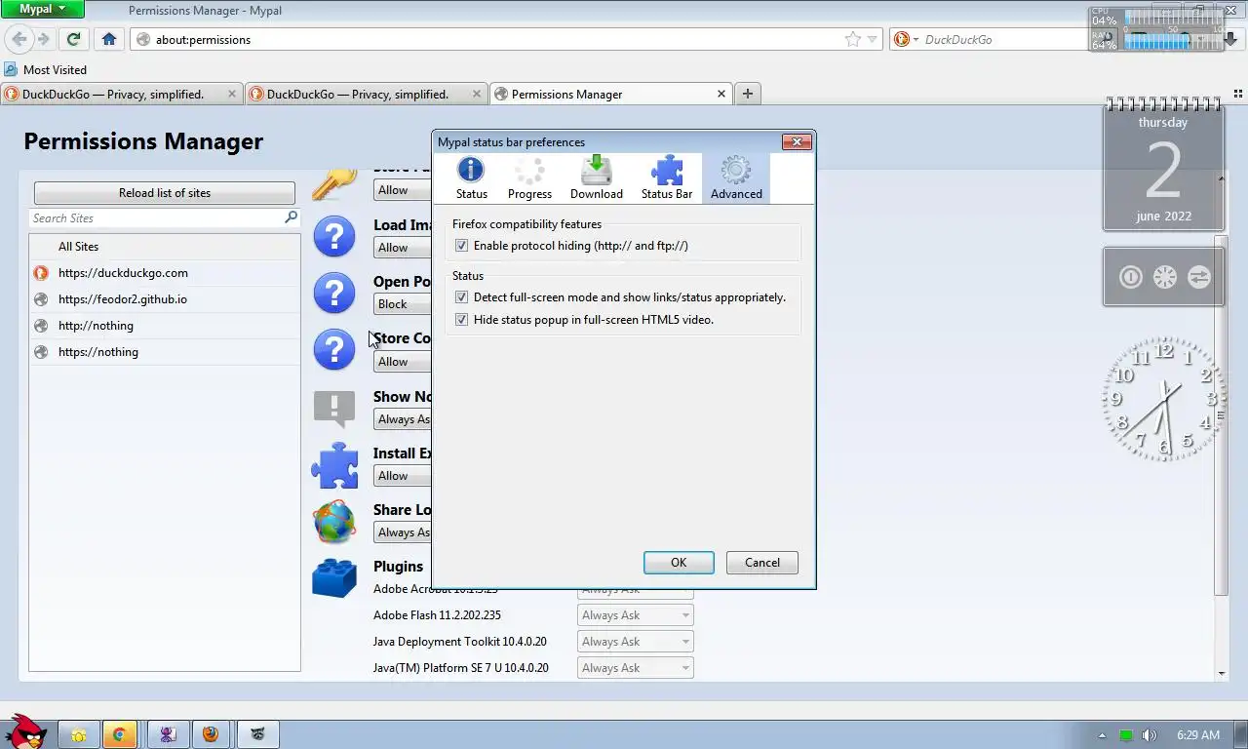Open Firefox from the taskbar
This screenshot has height=749, width=1248.
point(211,734)
